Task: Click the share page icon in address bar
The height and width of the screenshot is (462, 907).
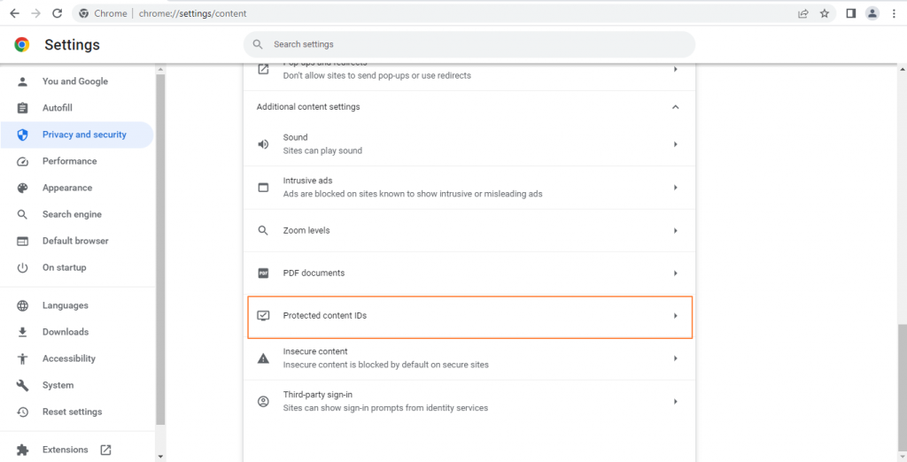Action: pyautogui.click(x=803, y=13)
